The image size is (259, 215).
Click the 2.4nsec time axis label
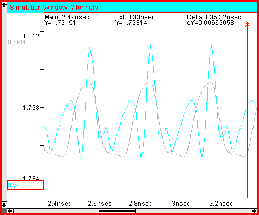[x=60, y=204]
